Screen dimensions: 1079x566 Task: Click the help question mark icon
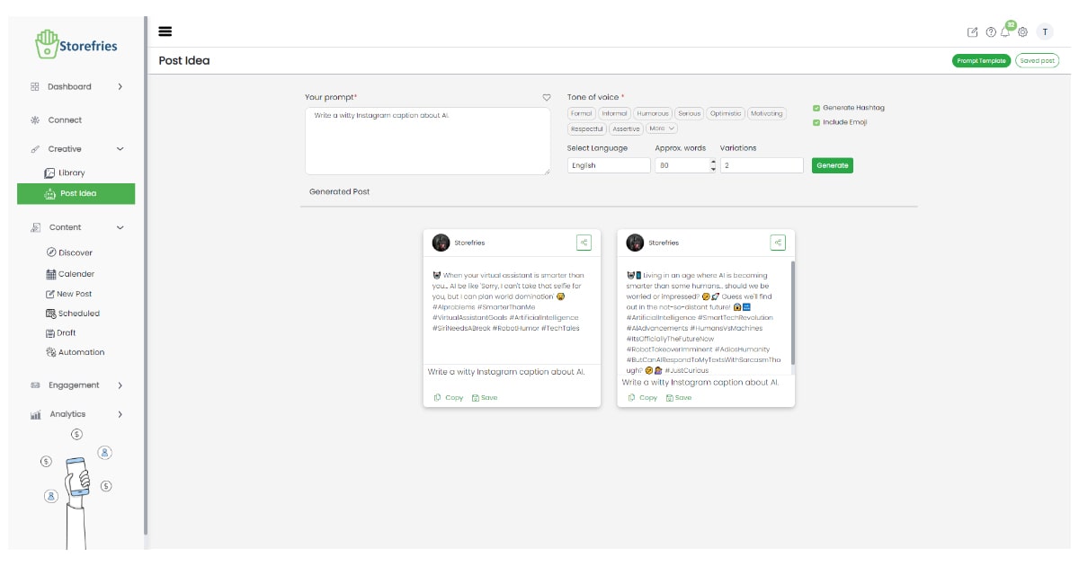pyautogui.click(x=991, y=32)
